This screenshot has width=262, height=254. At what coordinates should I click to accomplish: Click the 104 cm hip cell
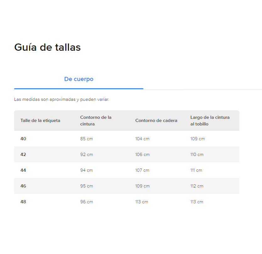click(142, 139)
